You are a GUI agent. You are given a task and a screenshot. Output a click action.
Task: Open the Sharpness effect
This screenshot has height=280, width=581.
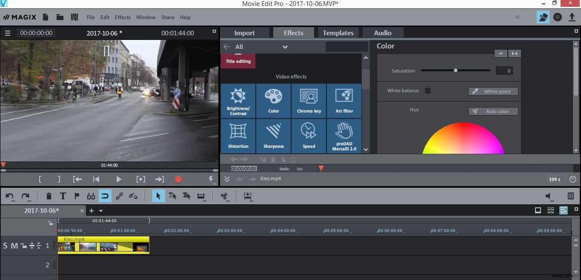click(273, 136)
